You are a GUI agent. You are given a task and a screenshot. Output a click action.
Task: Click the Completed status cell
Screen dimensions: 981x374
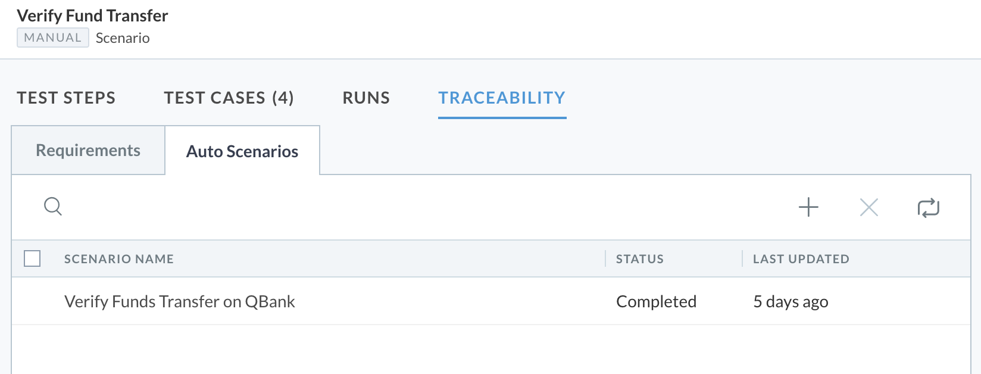click(x=657, y=301)
